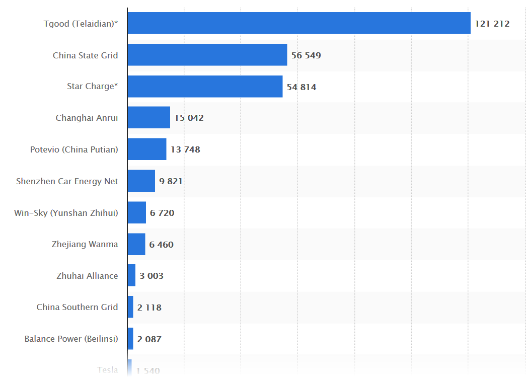The image size is (526, 382).
Task: Select the China State Grid bar
Action: 207,55
